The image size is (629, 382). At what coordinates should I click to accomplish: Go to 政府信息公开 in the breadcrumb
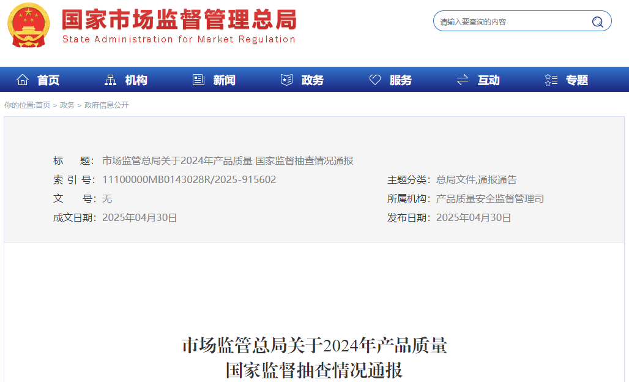[x=106, y=105]
